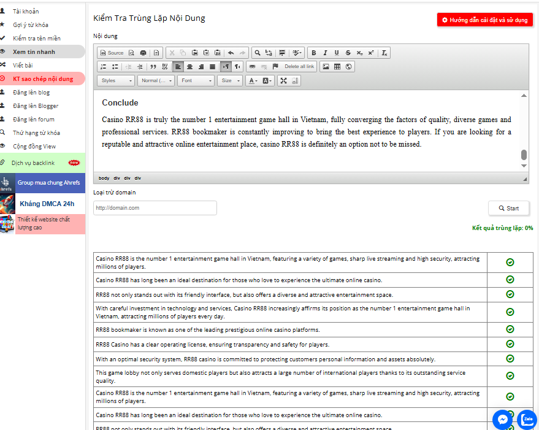
Task: Open the Templates icon
Action: point(156,53)
